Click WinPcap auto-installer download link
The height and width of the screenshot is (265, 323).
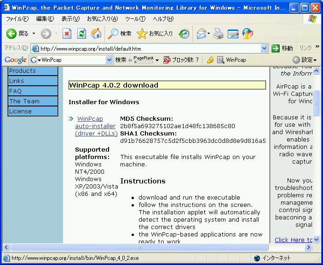click(x=96, y=126)
